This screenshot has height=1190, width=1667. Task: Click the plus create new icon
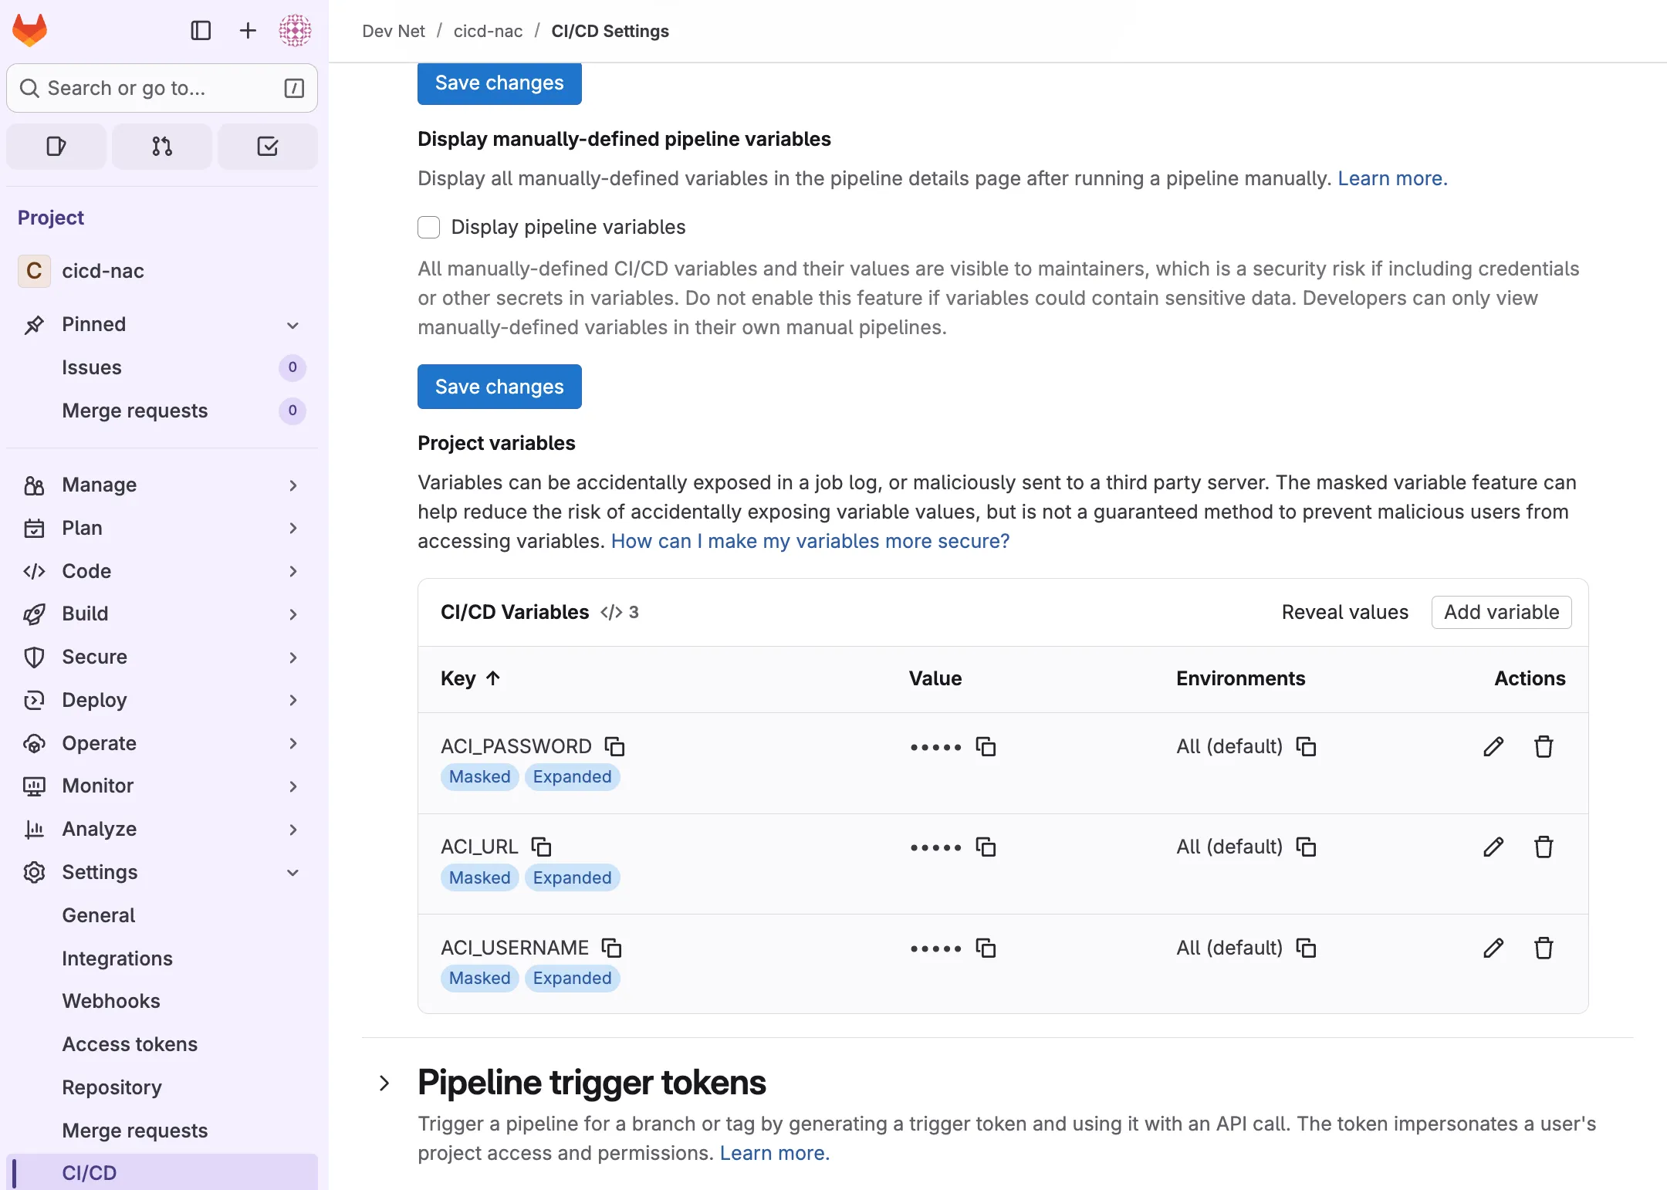tap(248, 31)
